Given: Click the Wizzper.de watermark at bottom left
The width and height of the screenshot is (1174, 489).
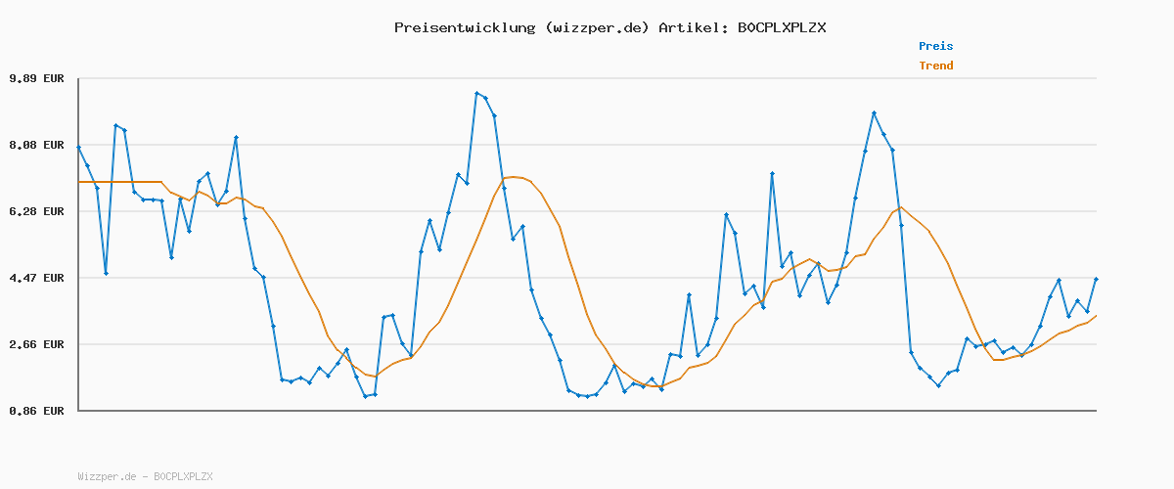Looking at the screenshot, I should click(x=145, y=476).
